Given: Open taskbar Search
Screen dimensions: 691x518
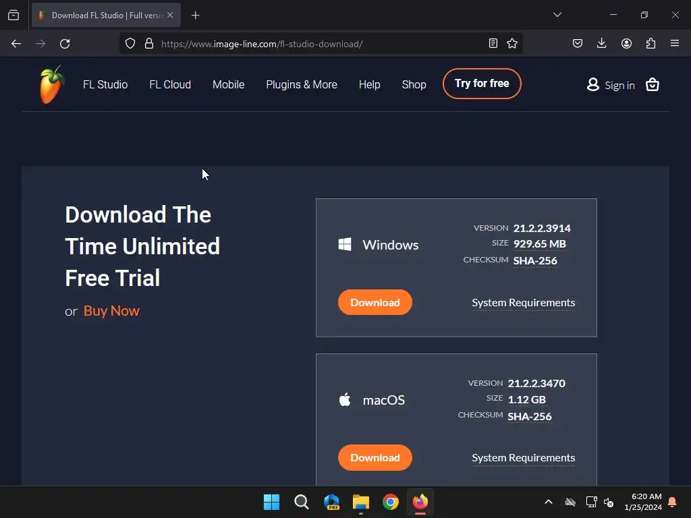Looking at the screenshot, I should 302,502.
